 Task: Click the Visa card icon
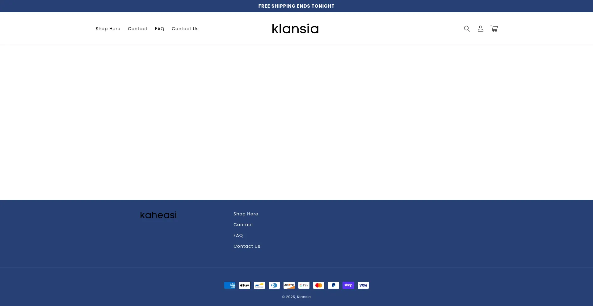[x=363, y=285]
